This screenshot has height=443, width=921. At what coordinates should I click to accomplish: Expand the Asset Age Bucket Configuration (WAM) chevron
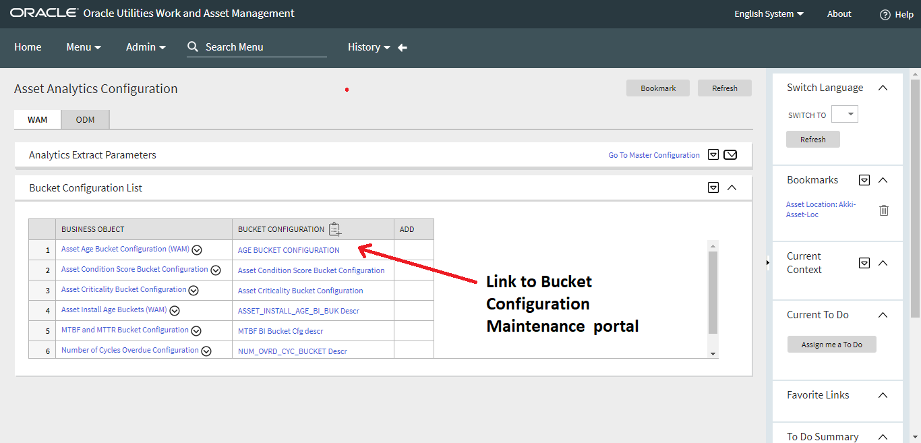pyautogui.click(x=196, y=249)
